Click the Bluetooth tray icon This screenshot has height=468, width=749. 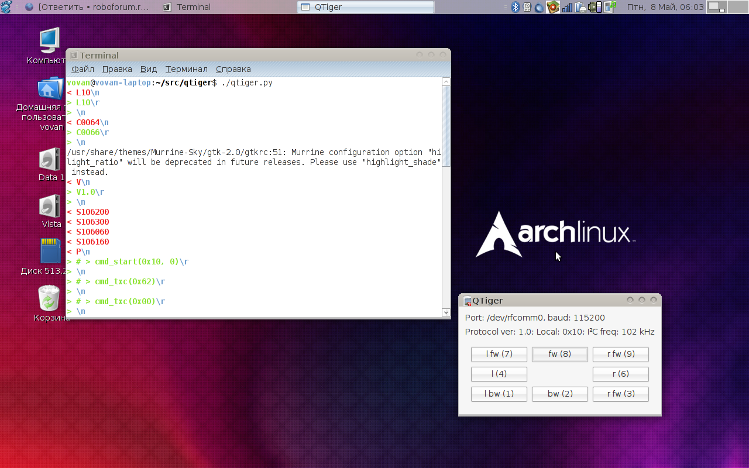coord(516,7)
